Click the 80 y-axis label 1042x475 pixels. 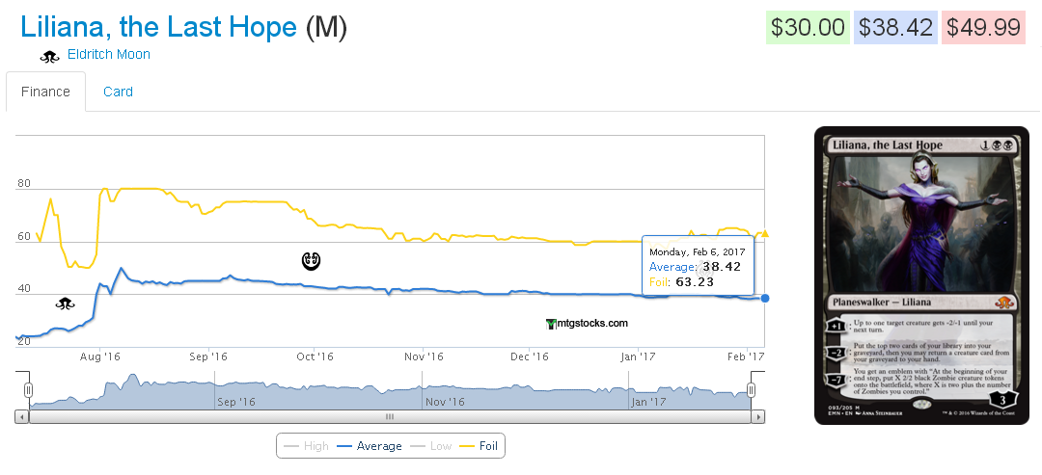(x=23, y=184)
